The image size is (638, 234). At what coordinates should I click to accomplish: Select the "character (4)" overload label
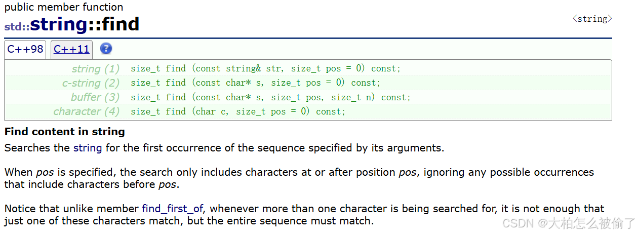pos(87,111)
